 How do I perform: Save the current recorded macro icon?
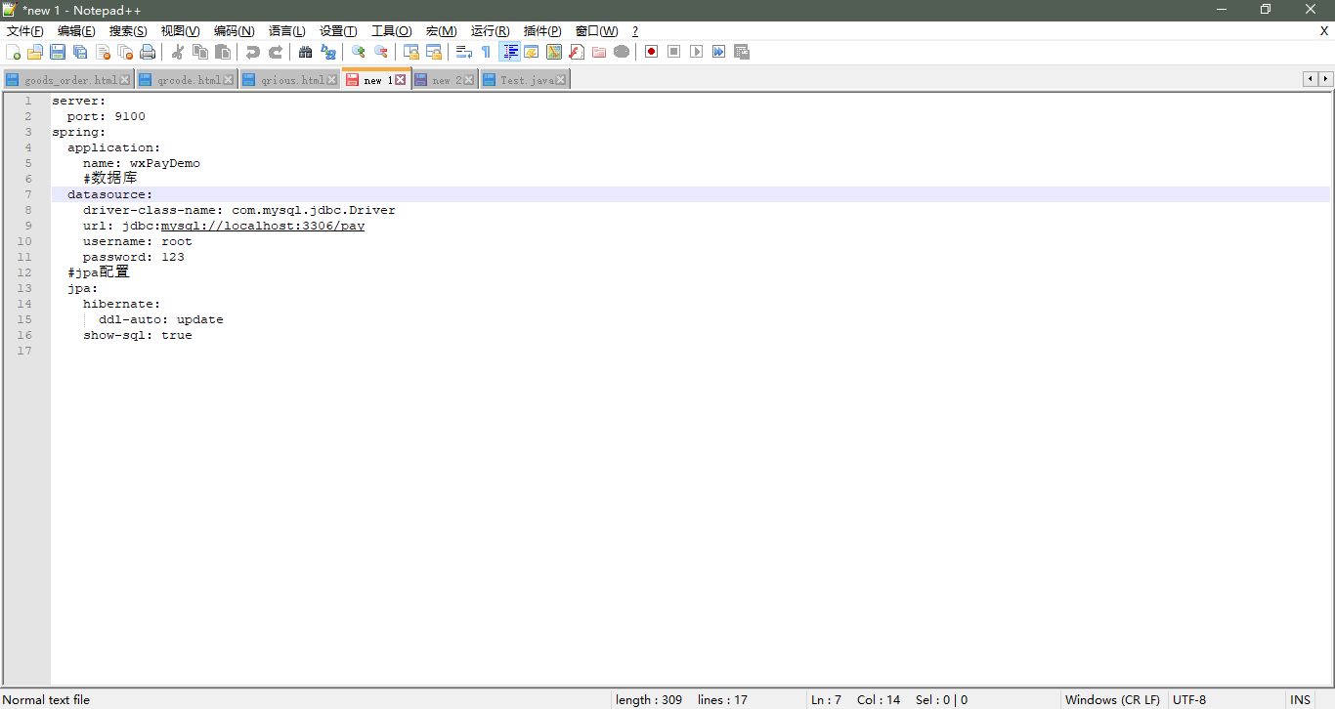742,52
